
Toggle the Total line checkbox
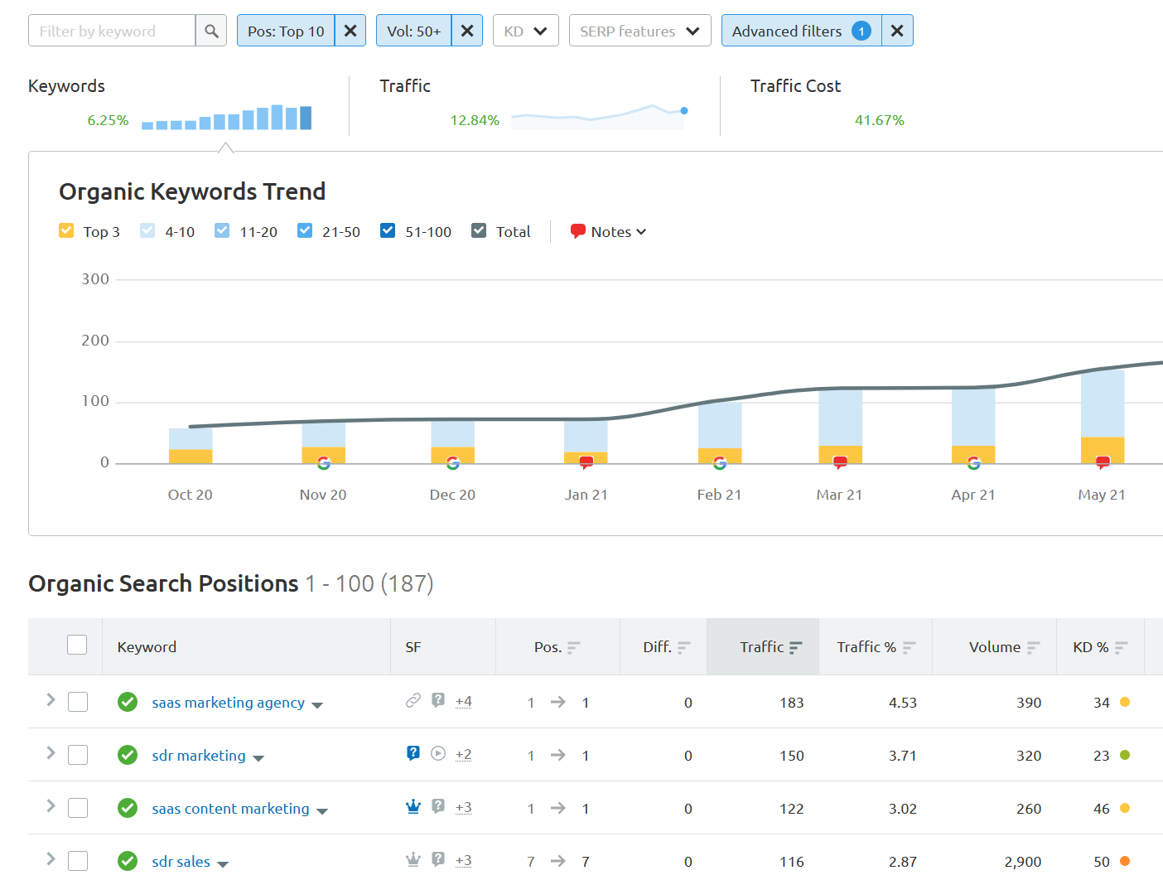(479, 231)
